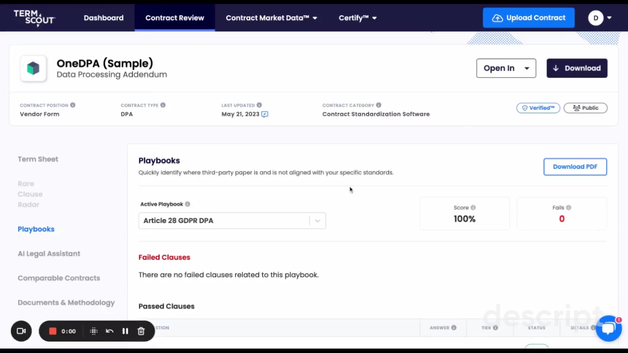Select the Contract Review tab

coord(175,18)
